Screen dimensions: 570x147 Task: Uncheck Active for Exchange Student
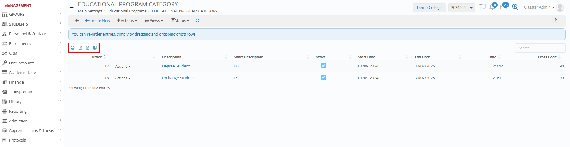[x=323, y=77]
